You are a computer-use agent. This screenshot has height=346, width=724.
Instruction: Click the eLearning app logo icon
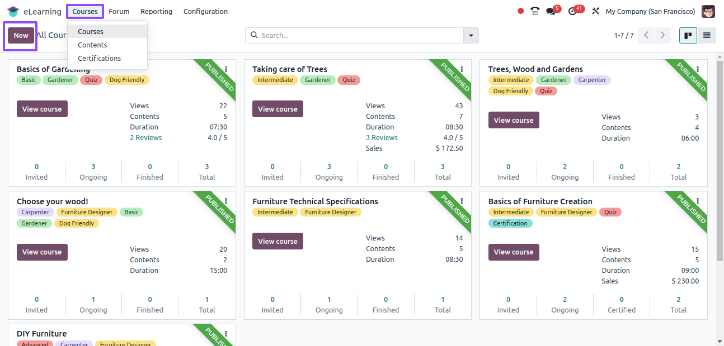13,11
